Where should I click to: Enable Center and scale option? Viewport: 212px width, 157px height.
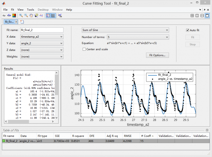84,49
